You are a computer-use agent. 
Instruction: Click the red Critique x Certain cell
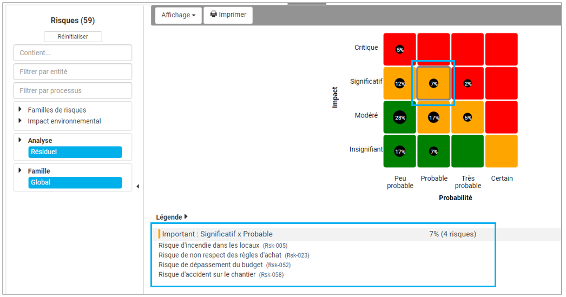(501, 49)
